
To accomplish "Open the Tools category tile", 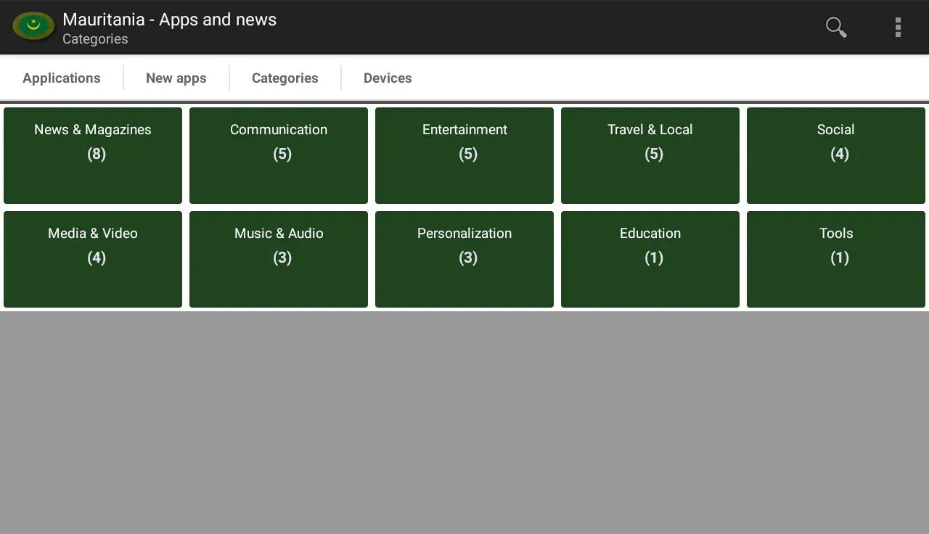I will click(x=836, y=259).
